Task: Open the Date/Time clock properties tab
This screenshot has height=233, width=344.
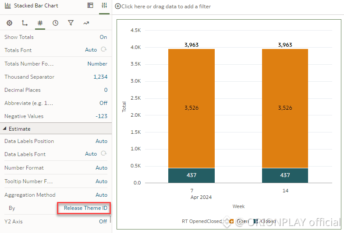Action: [x=55, y=23]
